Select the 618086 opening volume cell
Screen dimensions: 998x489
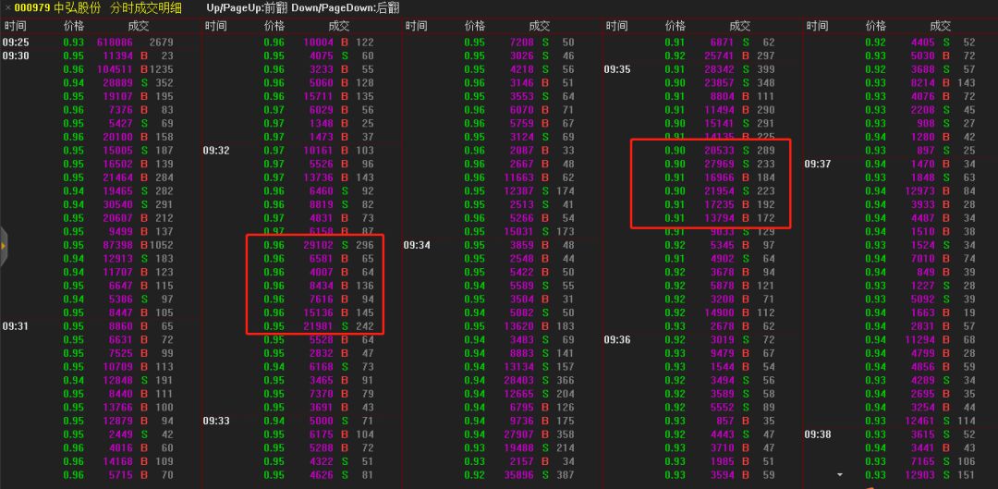[x=115, y=43]
